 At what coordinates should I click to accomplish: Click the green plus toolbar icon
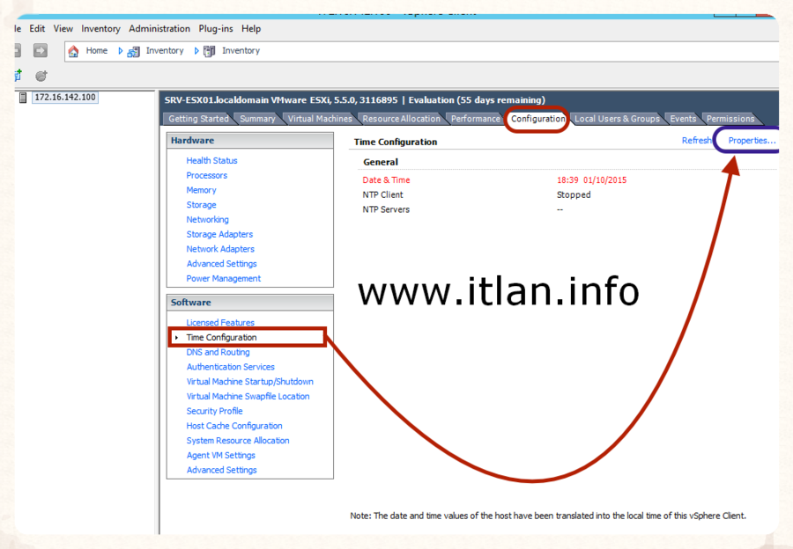pos(18,77)
